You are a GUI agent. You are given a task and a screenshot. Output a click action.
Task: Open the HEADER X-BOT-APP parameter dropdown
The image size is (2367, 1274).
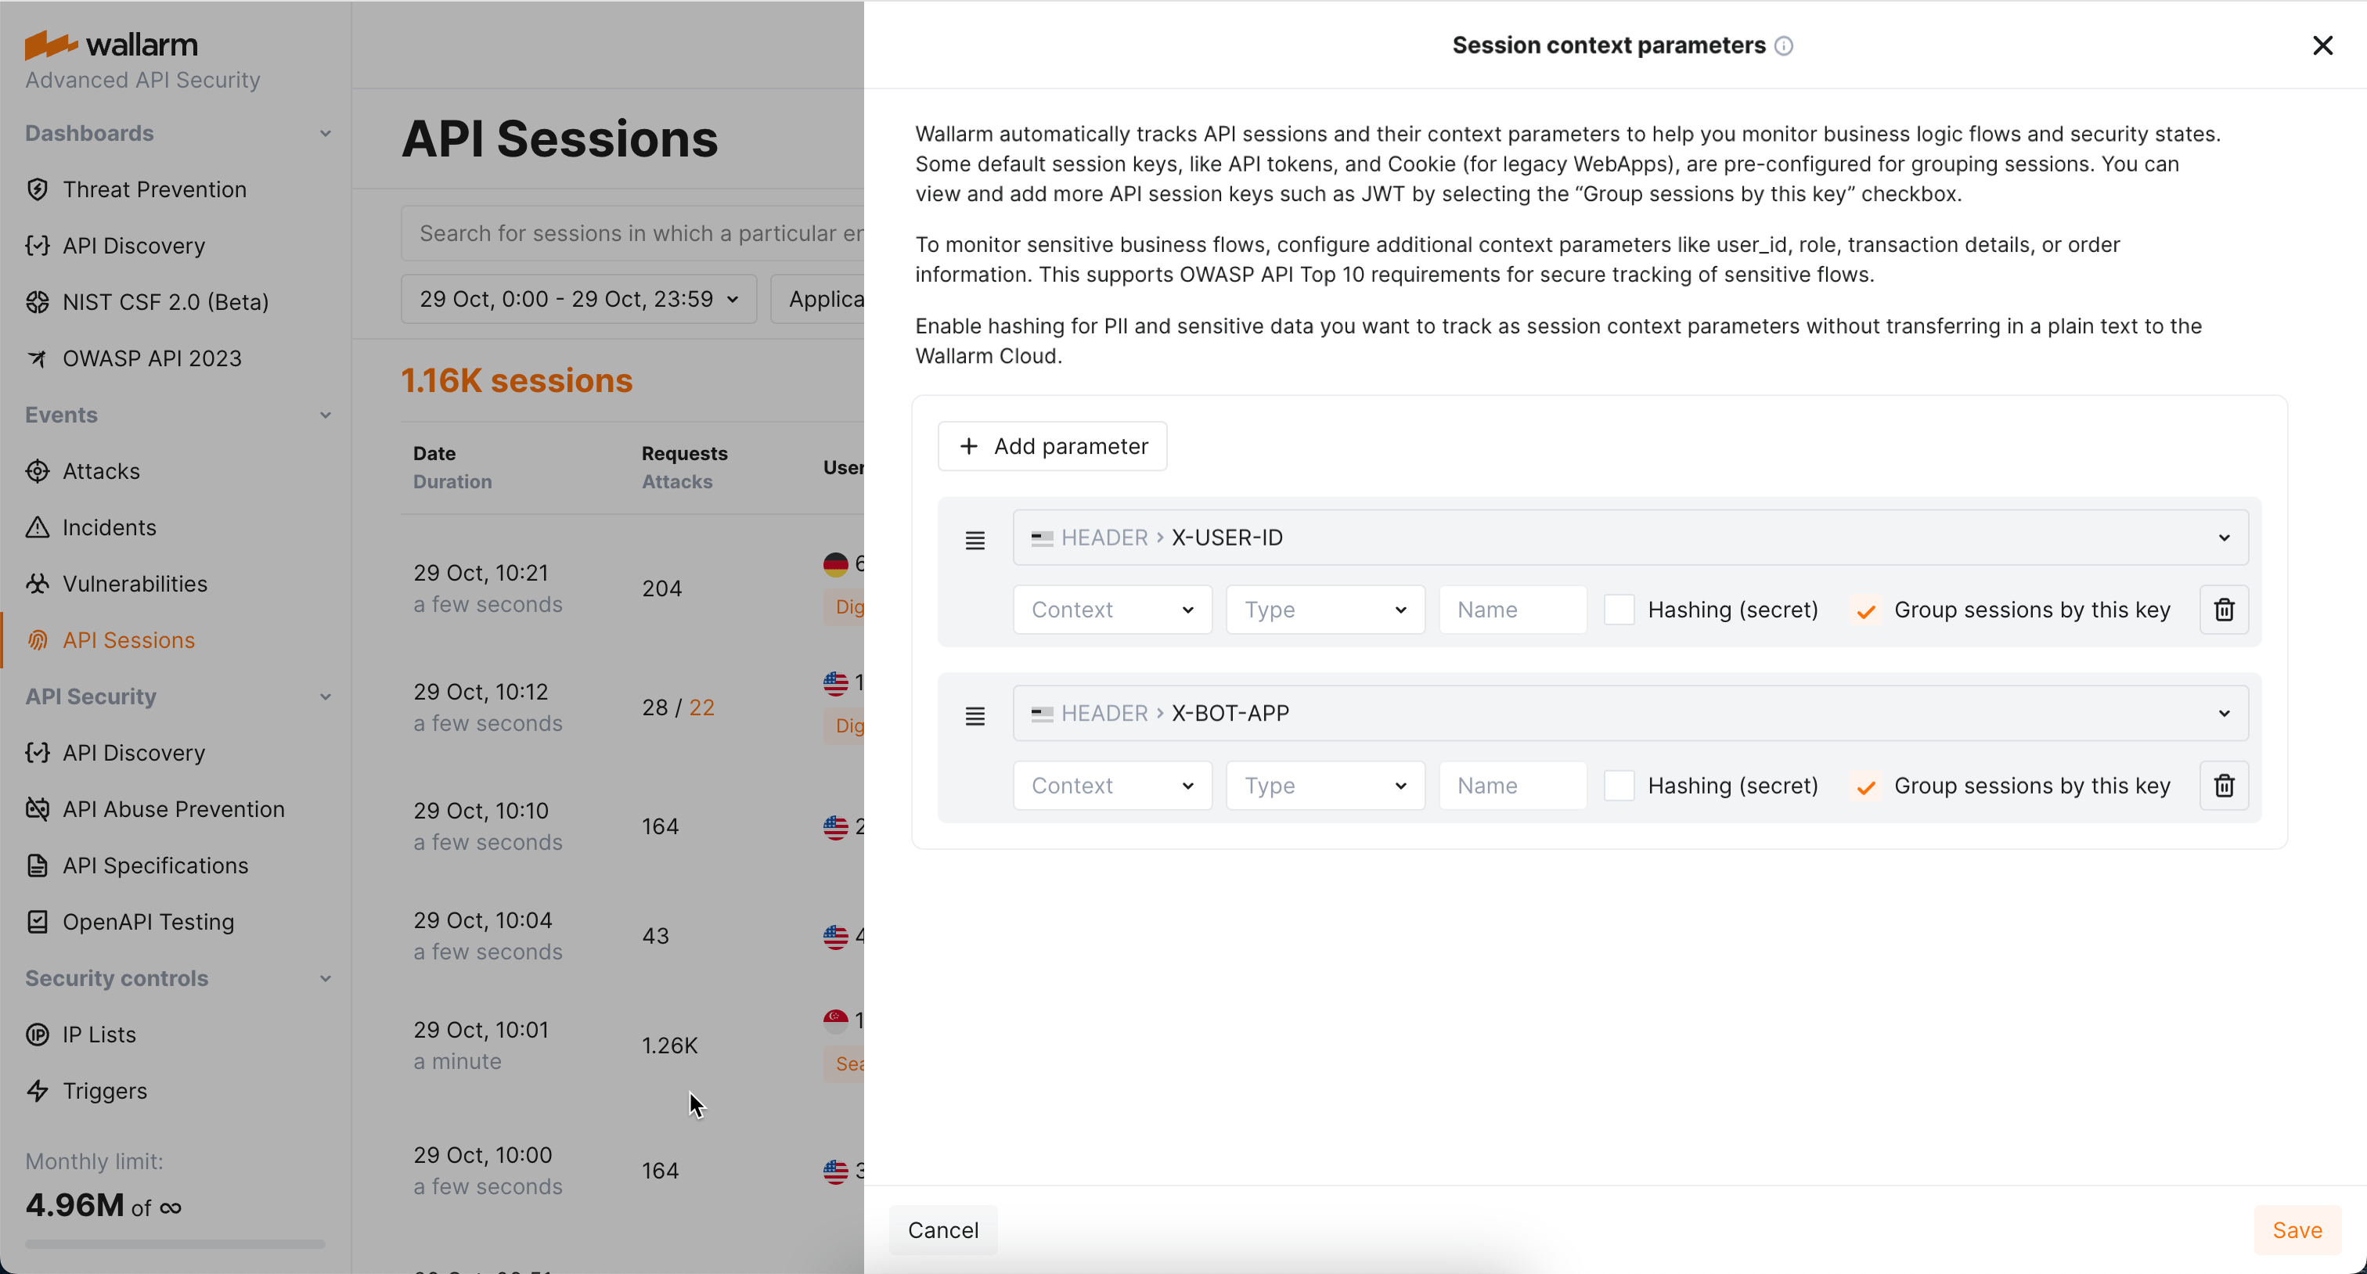[x=1630, y=713]
